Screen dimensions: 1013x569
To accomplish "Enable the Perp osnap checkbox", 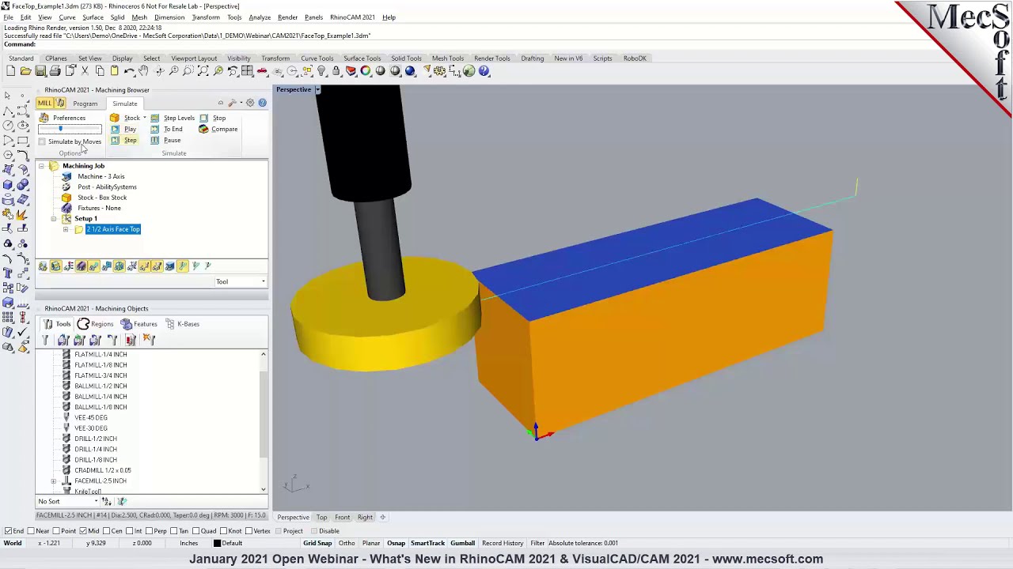I will 150,531.
